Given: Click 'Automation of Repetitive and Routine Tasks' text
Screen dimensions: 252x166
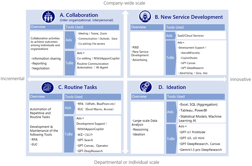Looking at the screenshot, I should click(40, 113).
